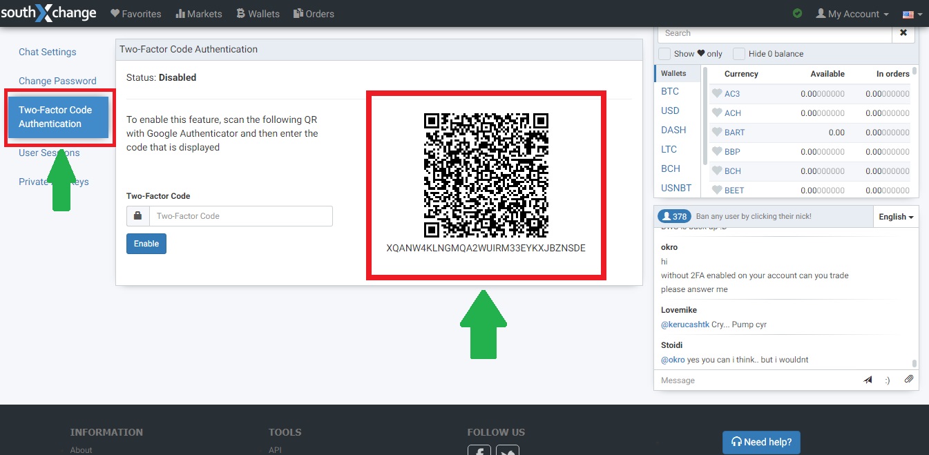The width and height of the screenshot is (929, 455).
Task: Click the okro nickname in chat
Action: click(669, 247)
